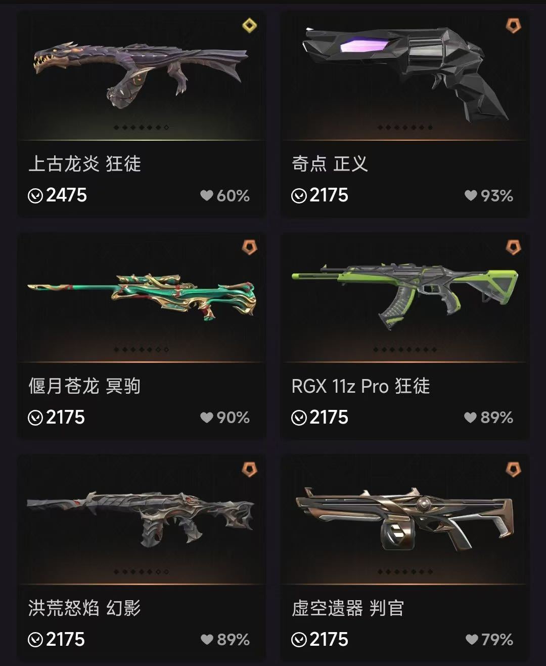Click the yellow tier badge on 上古龙炎 狂徒
The width and height of the screenshot is (546, 666).
(x=249, y=25)
